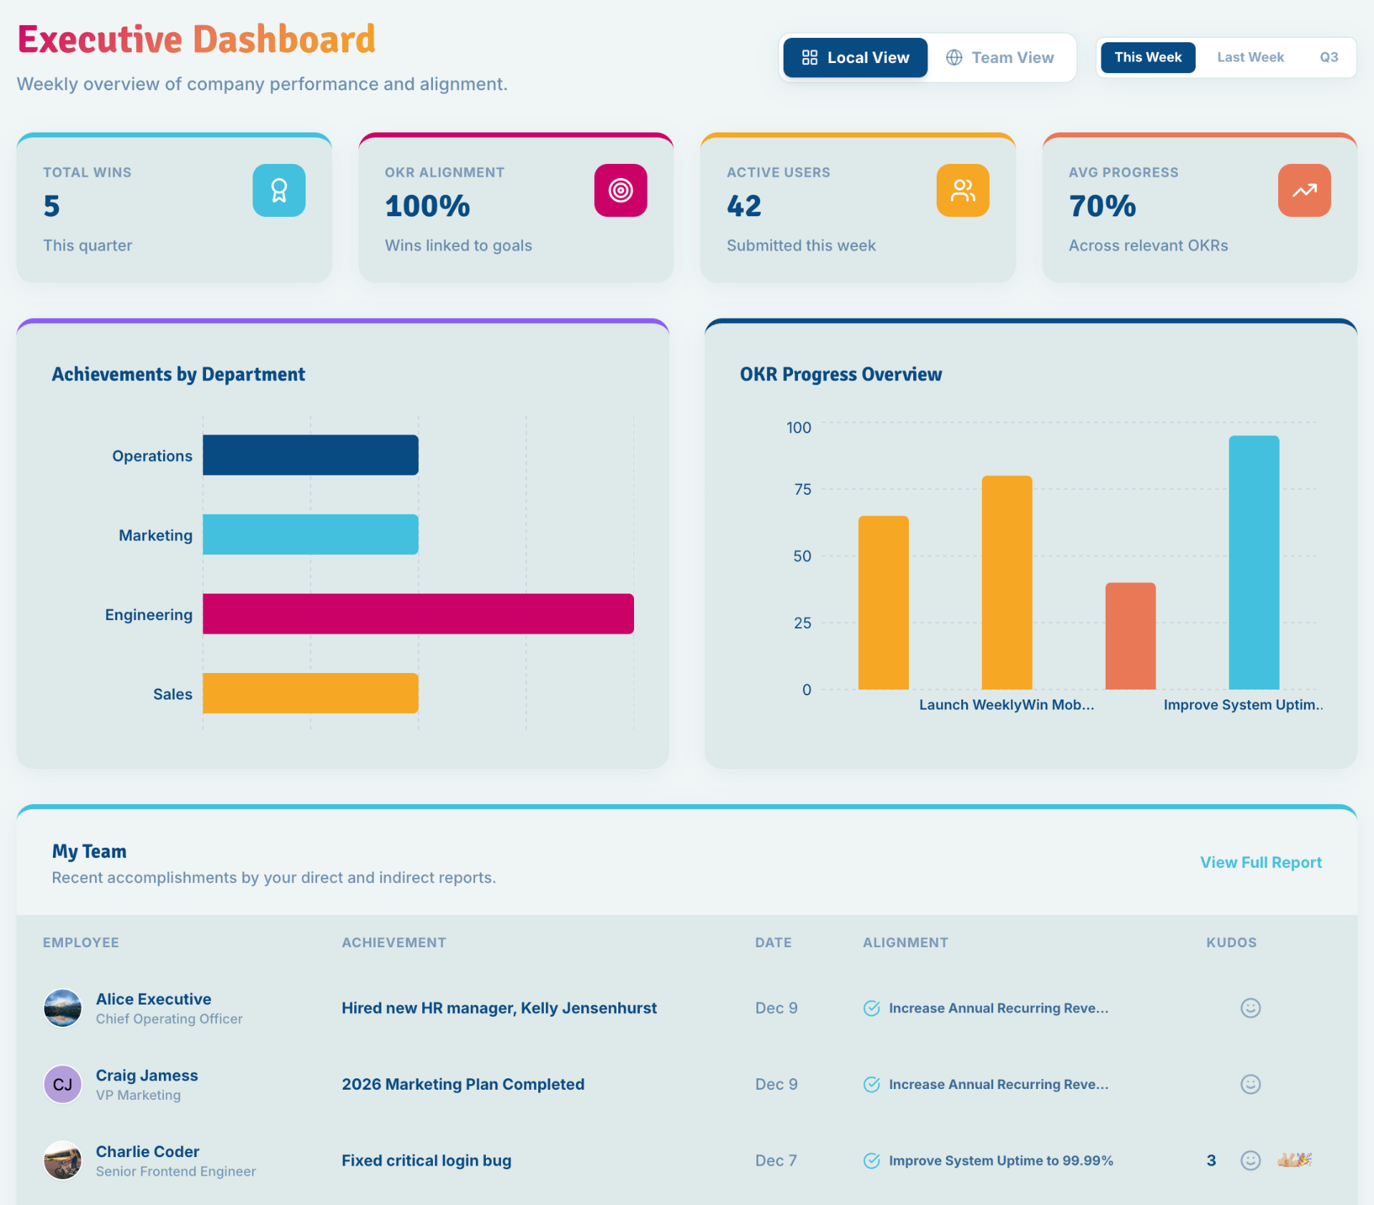1374x1205 pixels.
Task: Click the My Team heading
Action: (x=89, y=851)
